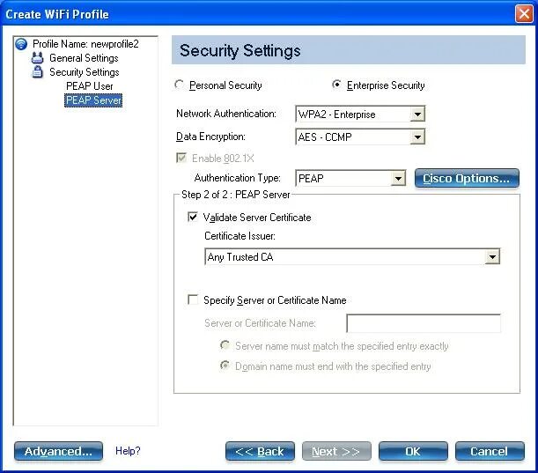This screenshot has width=538, height=473.
Task: Open Security Settings in the tree
Action: [84, 72]
